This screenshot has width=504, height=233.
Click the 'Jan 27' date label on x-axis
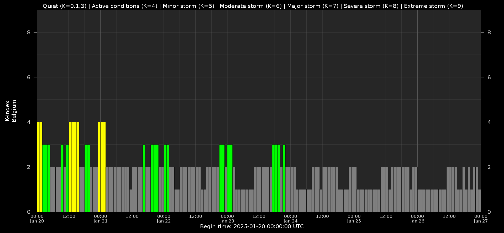tap(481, 221)
